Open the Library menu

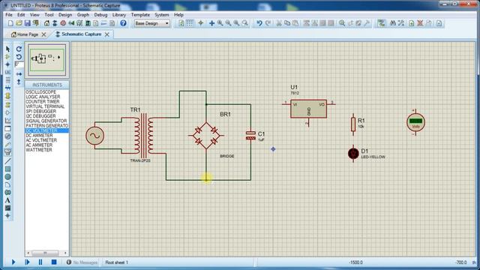[x=119, y=15]
